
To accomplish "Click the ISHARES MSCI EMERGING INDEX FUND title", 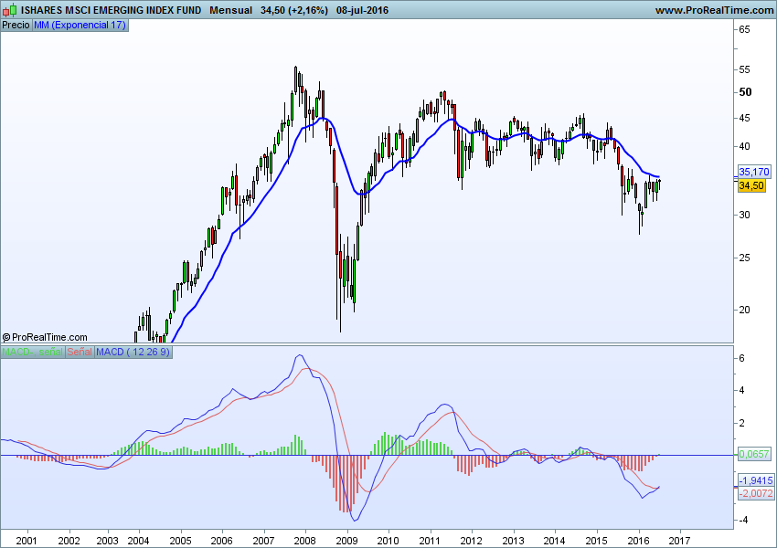I will 112,10.
